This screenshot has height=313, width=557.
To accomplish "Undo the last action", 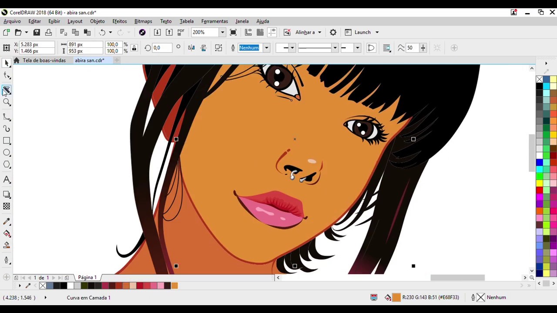I will pyautogui.click(x=102, y=32).
